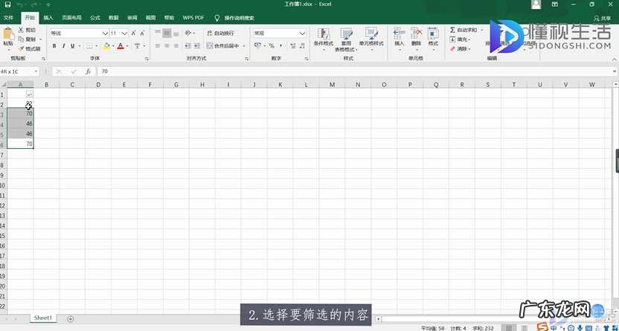
Task: Open the File (文件) tab
Action: coord(9,18)
